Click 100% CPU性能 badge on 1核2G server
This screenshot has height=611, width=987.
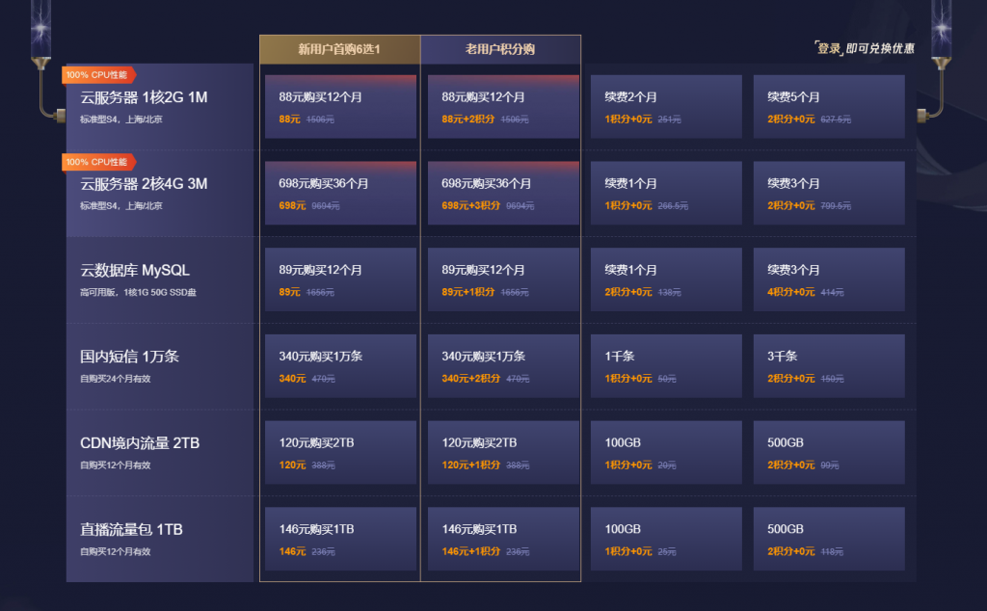click(x=97, y=75)
